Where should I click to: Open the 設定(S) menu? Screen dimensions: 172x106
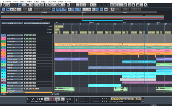[x=44, y=2]
